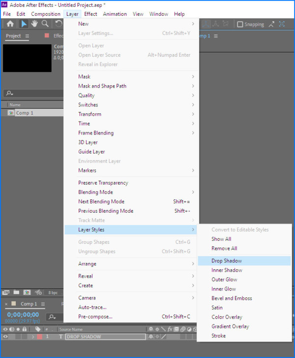Click the Comp 1 composition icon

[x=11, y=113]
